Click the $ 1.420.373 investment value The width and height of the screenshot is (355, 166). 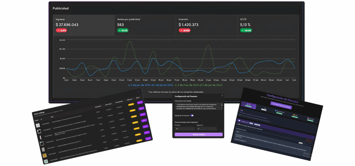point(188,25)
